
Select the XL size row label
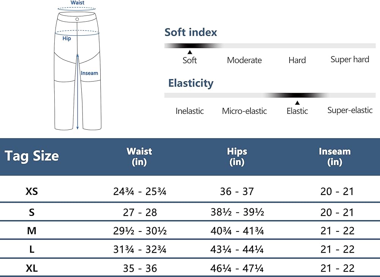click(x=32, y=269)
